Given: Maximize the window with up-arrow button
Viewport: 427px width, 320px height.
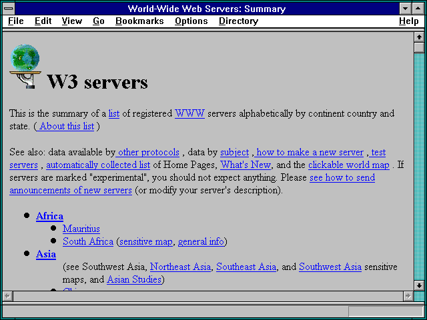Looking at the screenshot, I should (x=418, y=9).
